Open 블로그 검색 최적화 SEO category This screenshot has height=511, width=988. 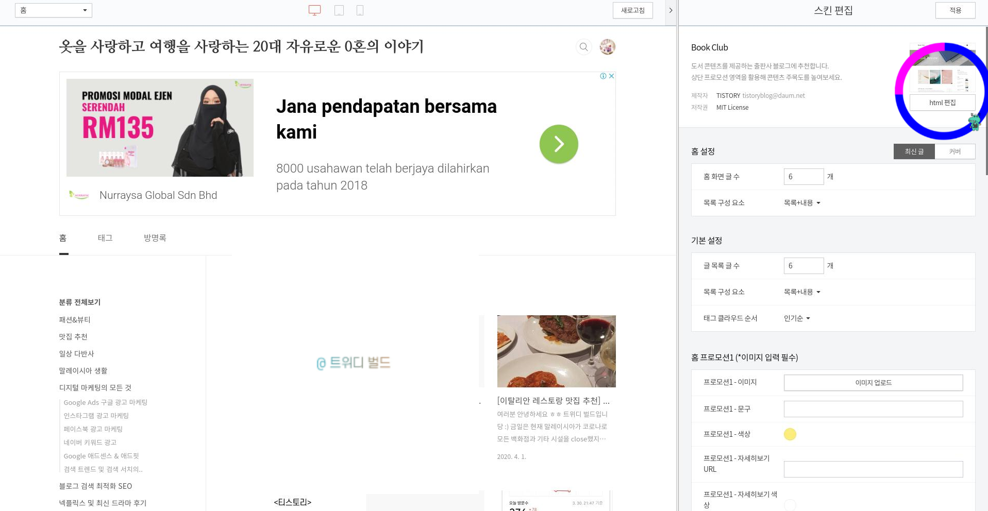click(95, 486)
